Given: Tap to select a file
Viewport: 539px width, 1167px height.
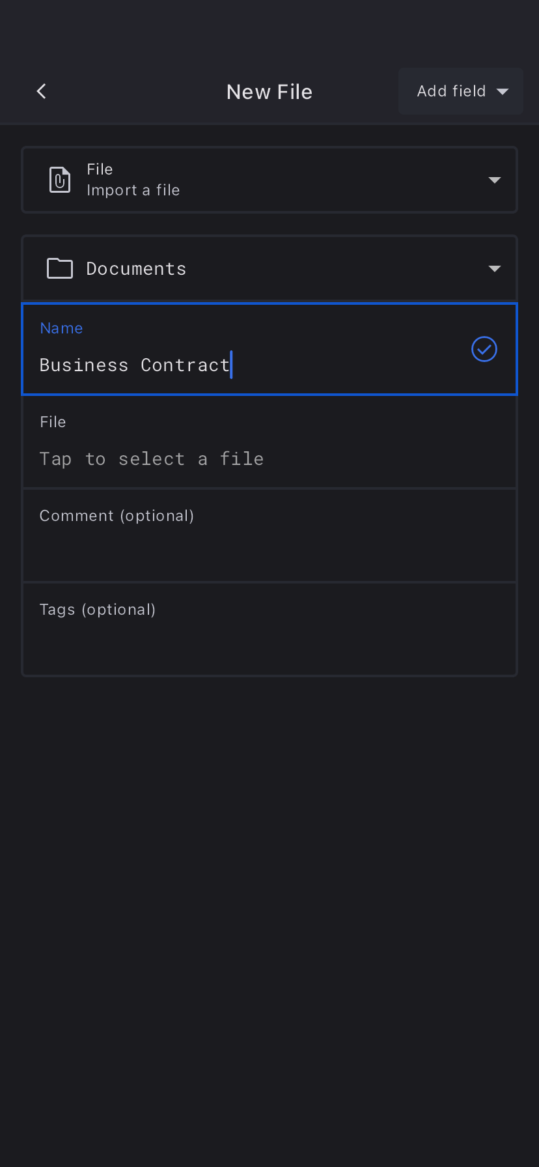Looking at the screenshot, I should pyautogui.click(x=152, y=459).
